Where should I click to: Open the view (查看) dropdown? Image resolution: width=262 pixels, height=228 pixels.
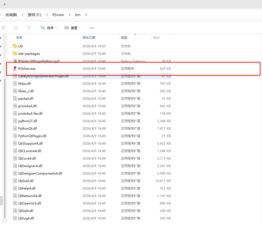click(73, 28)
